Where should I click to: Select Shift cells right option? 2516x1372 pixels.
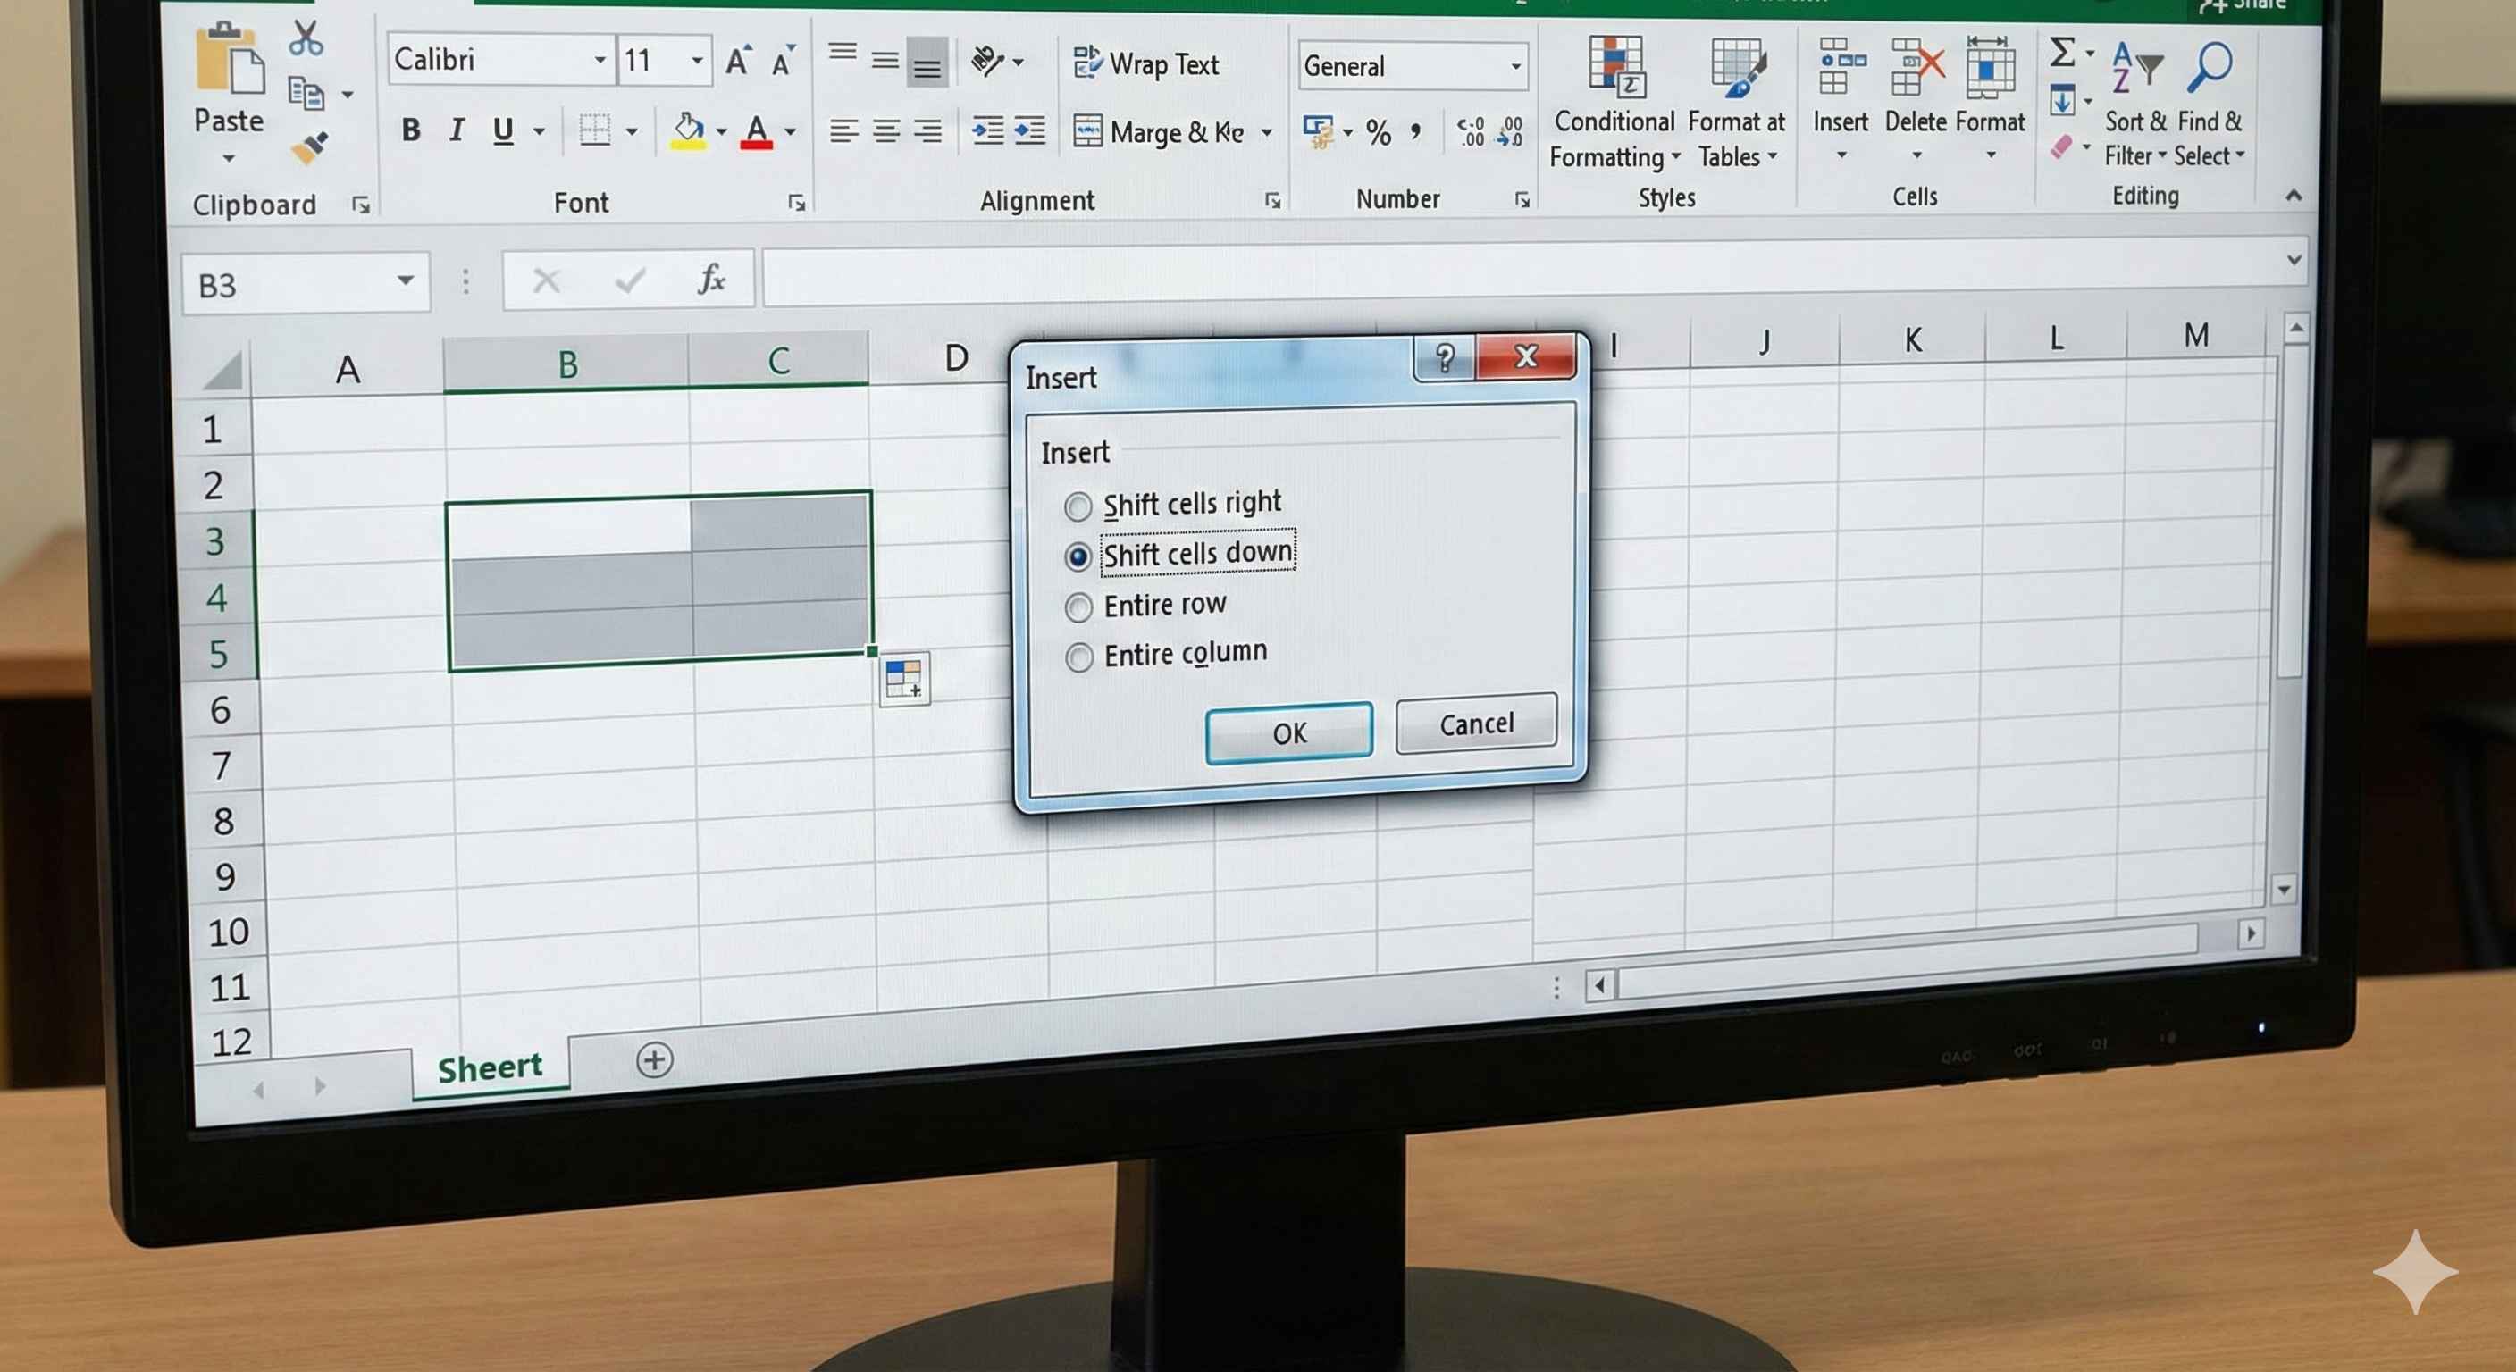pyautogui.click(x=1078, y=506)
